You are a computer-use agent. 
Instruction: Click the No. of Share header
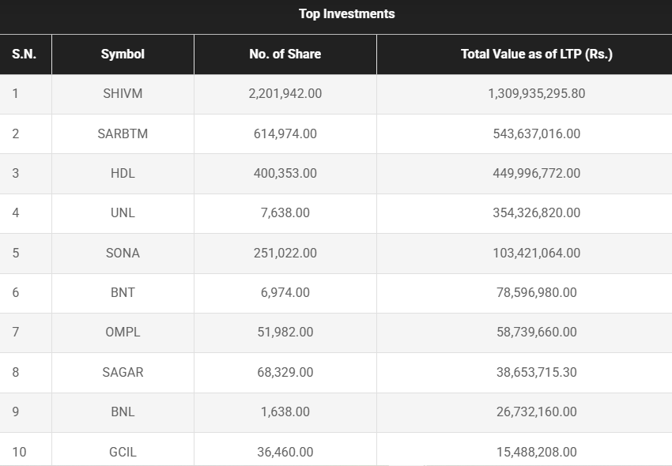tap(285, 54)
